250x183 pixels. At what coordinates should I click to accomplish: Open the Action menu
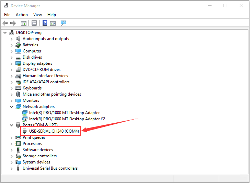tap(22, 15)
